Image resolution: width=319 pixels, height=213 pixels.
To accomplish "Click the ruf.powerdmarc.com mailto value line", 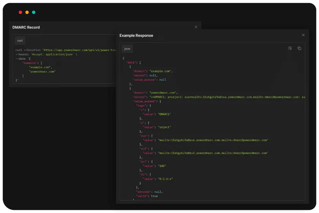I will point(205,153).
